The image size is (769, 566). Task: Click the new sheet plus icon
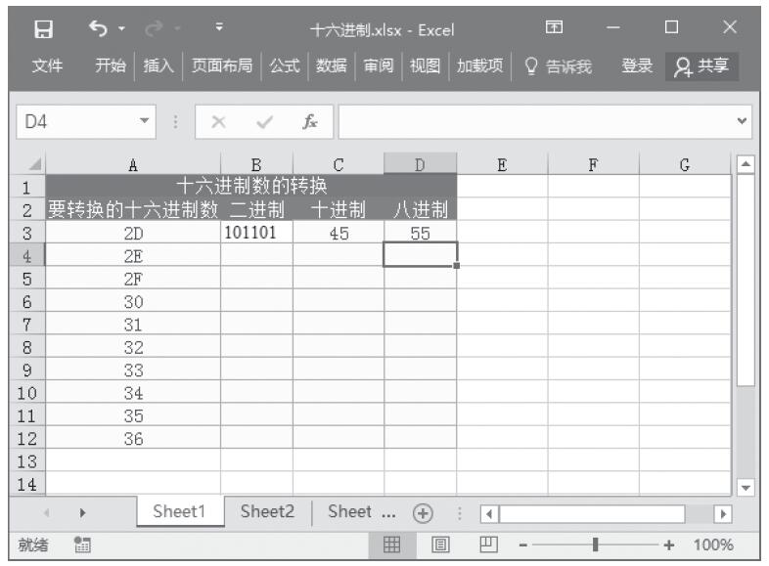[423, 512]
